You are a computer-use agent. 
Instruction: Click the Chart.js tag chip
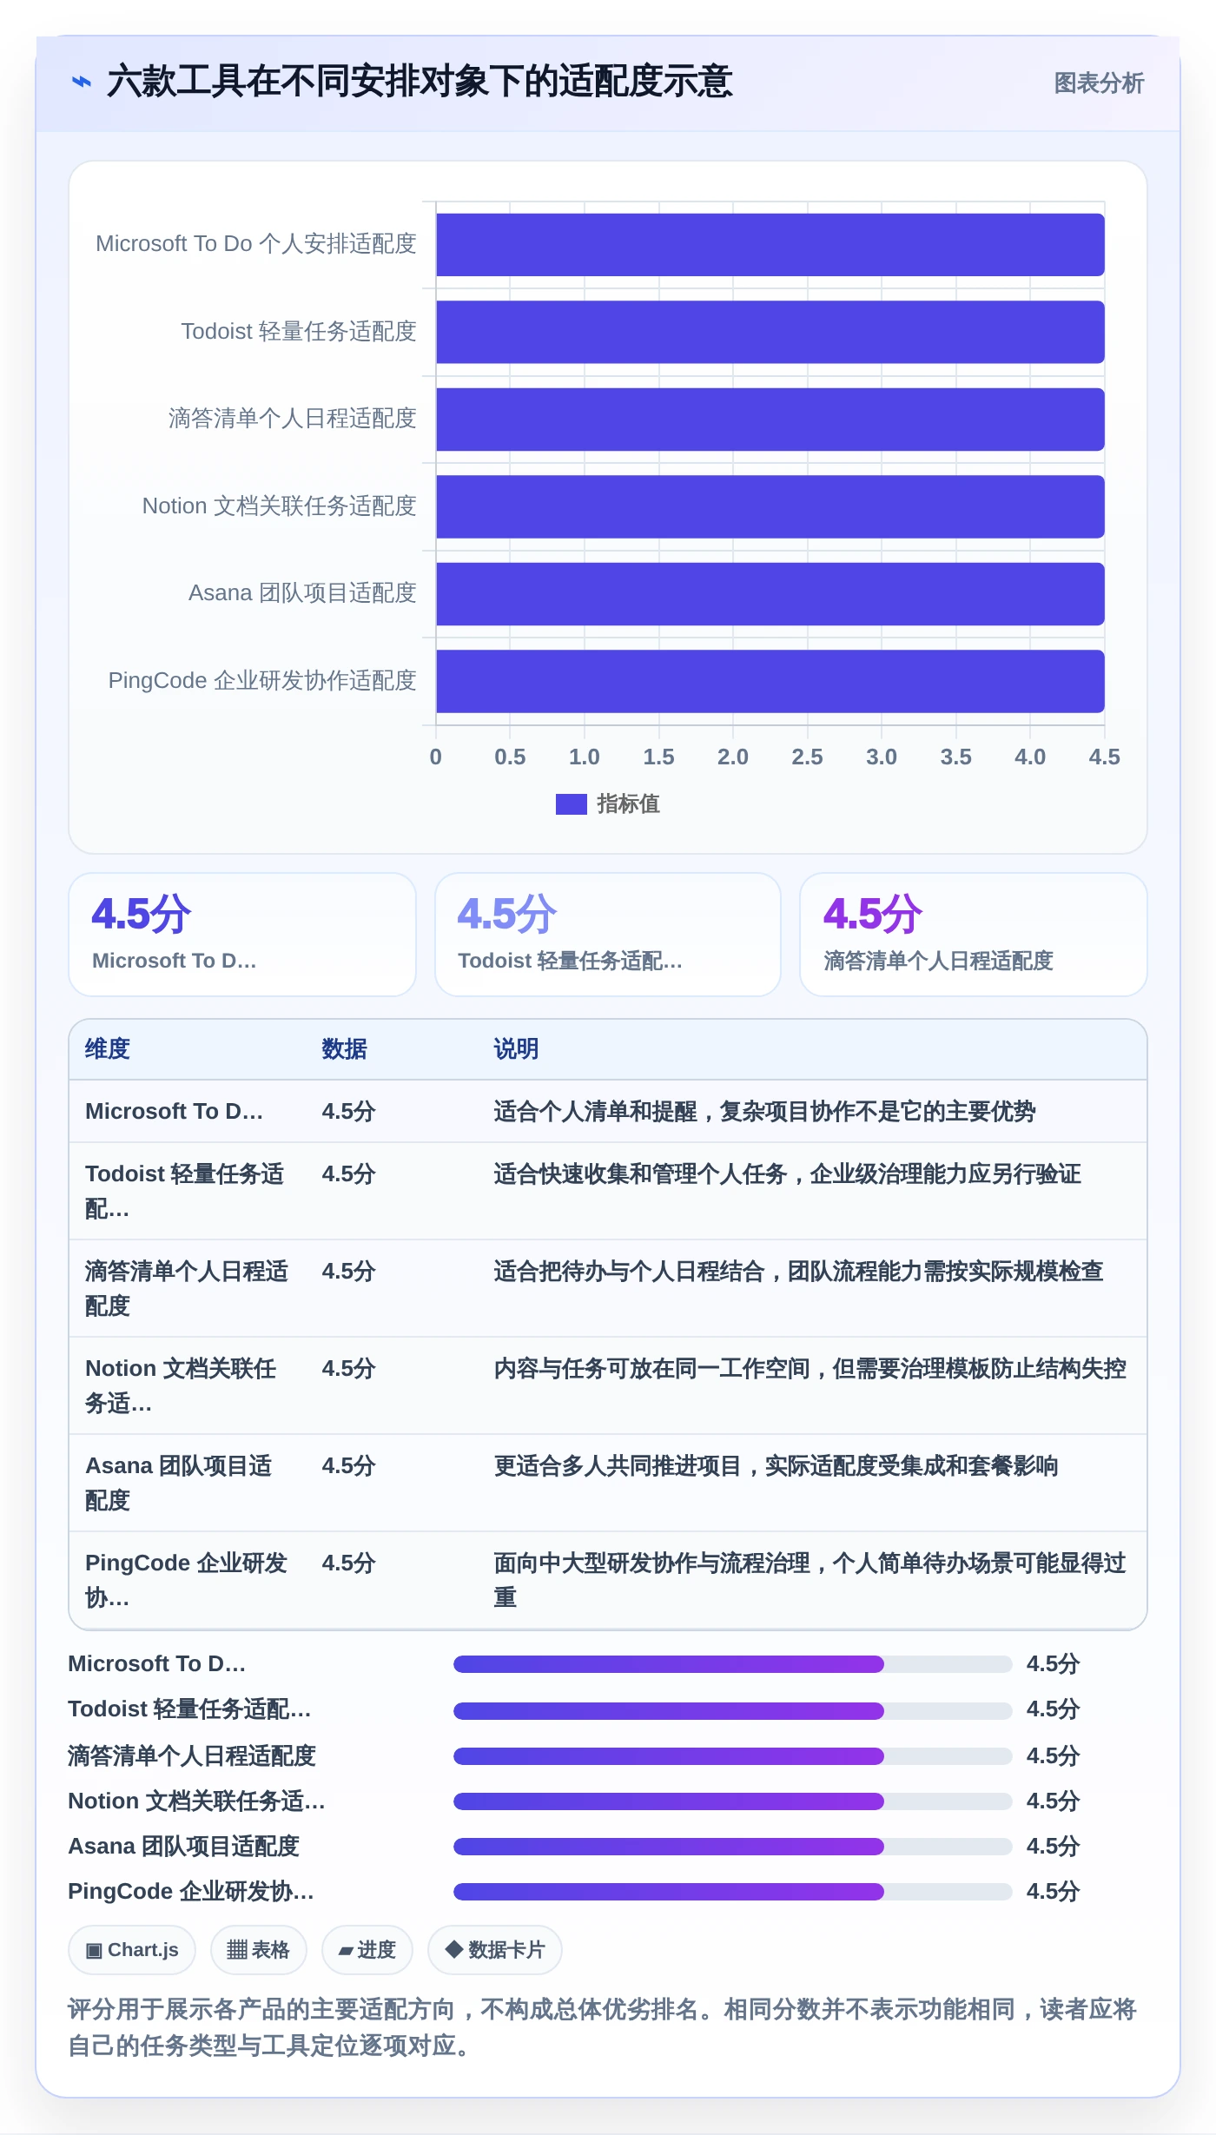tap(132, 1950)
